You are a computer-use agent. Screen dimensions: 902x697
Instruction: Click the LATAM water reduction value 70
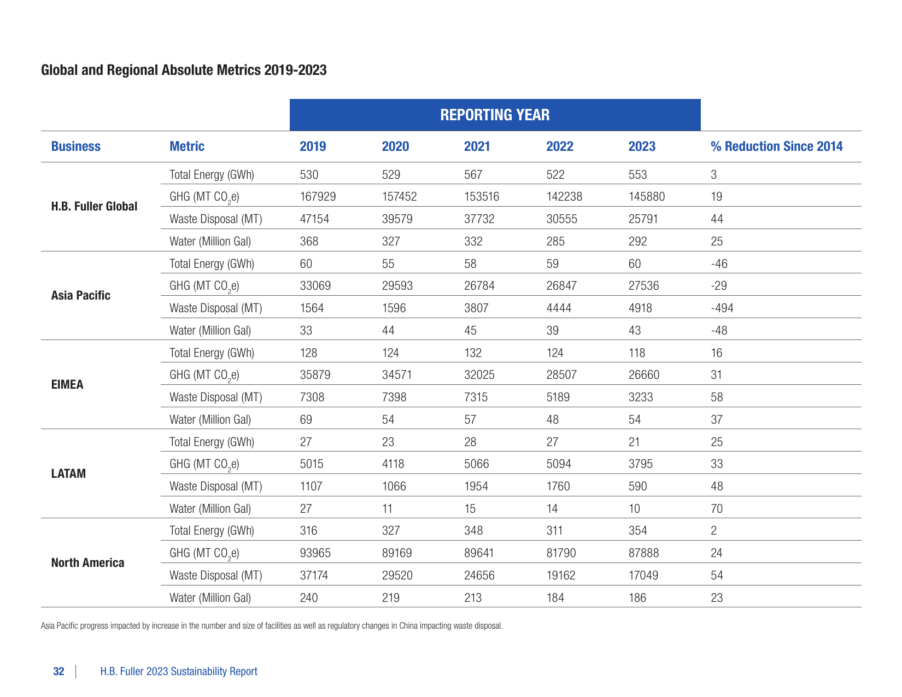(x=717, y=509)
